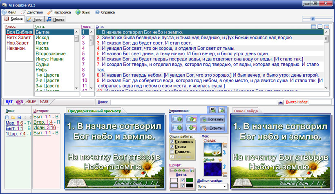Switch to the Песни tab
The height and width of the screenshot is (194, 335).
[55, 19]
